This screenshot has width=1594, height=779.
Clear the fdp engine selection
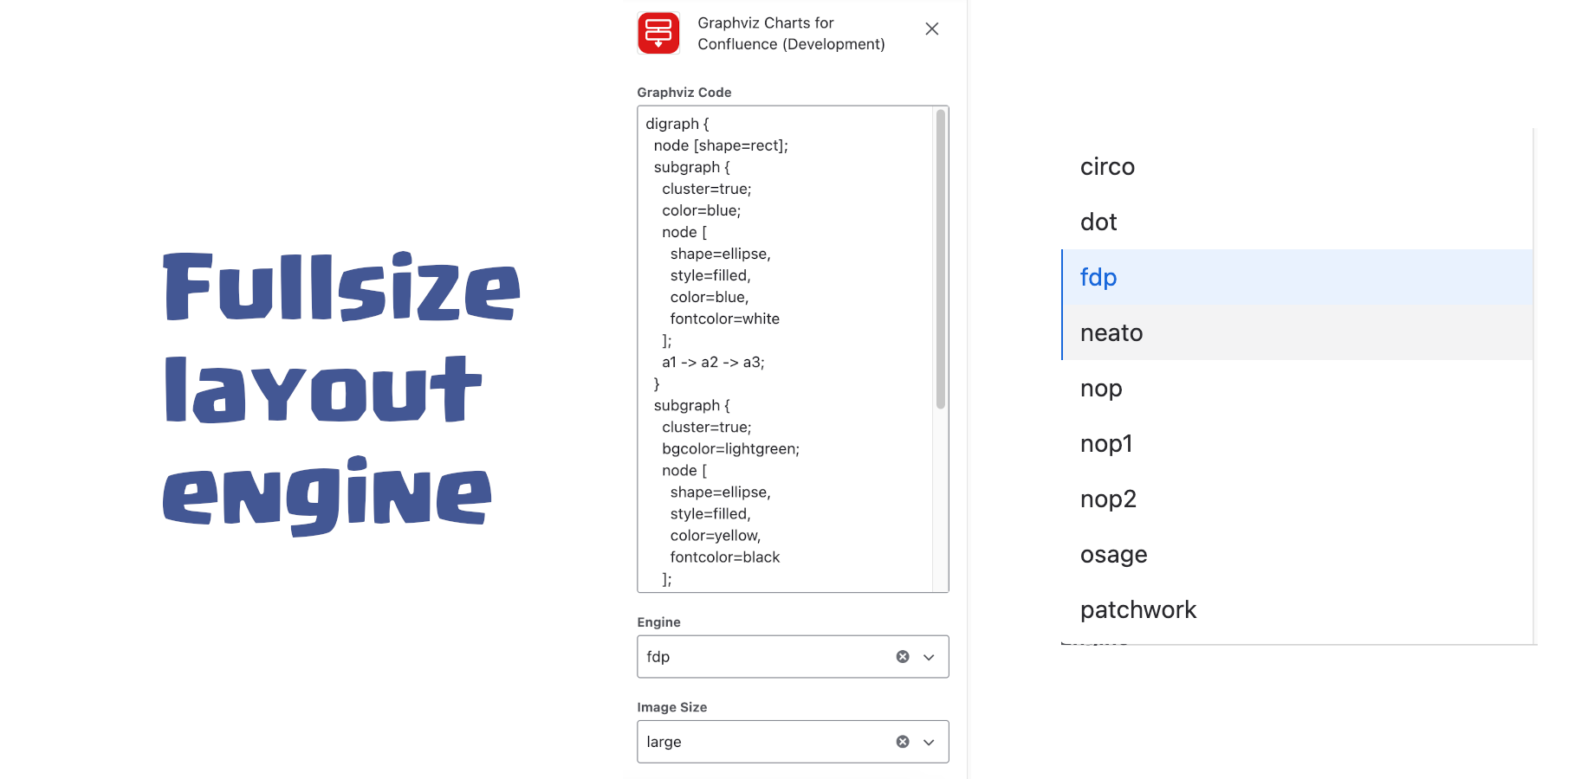[903, 657]
